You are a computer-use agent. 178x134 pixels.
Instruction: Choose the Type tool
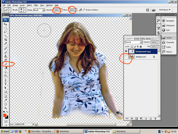click(x=6, y=84)
